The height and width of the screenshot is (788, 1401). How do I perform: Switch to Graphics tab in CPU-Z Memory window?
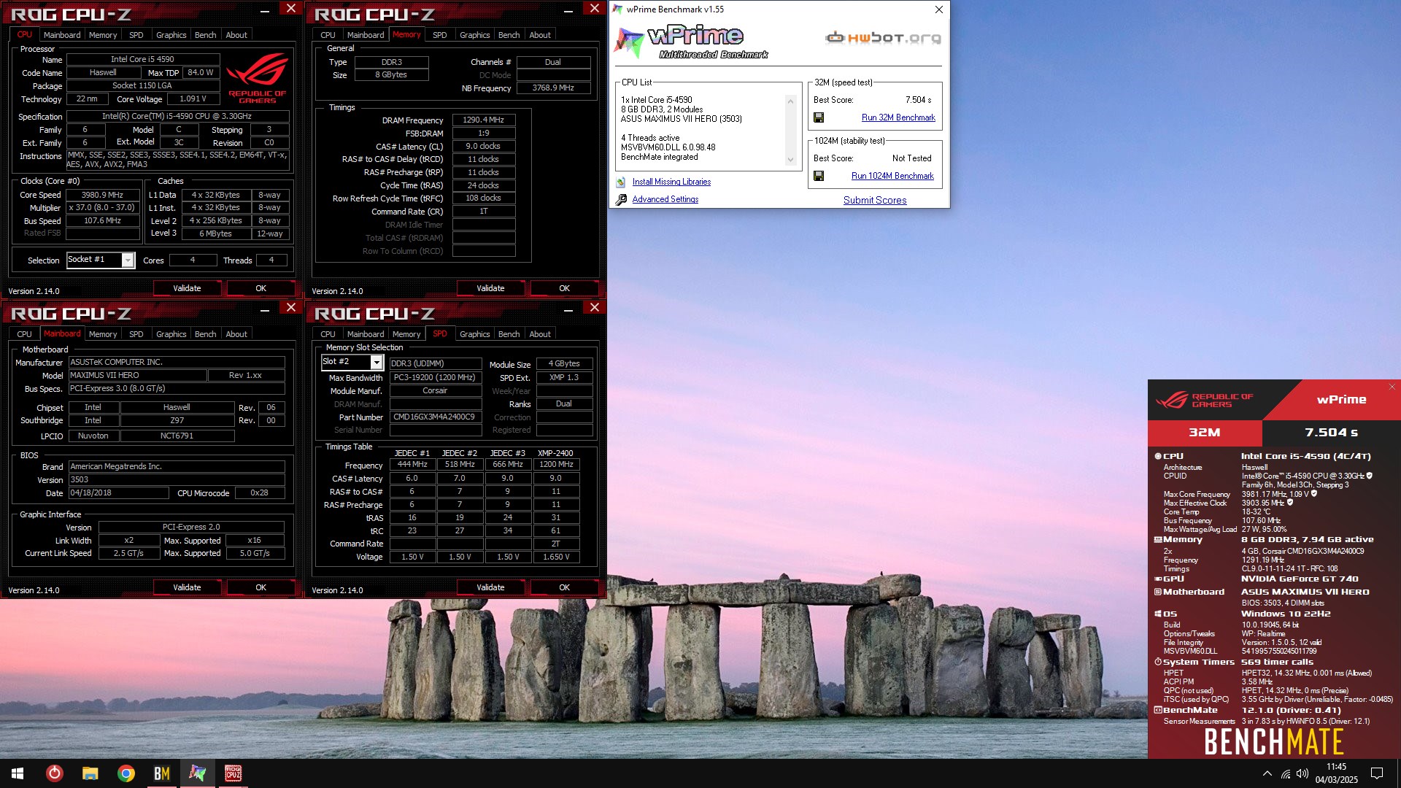click(474, 35)
